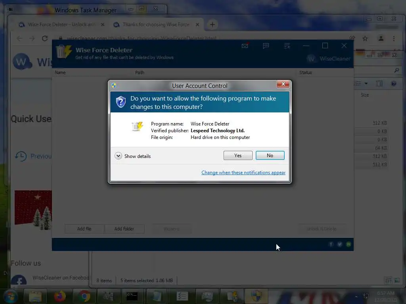Click the browser back arrow
The height and width of the screenshot is (304, 406).
click(19, 38)
